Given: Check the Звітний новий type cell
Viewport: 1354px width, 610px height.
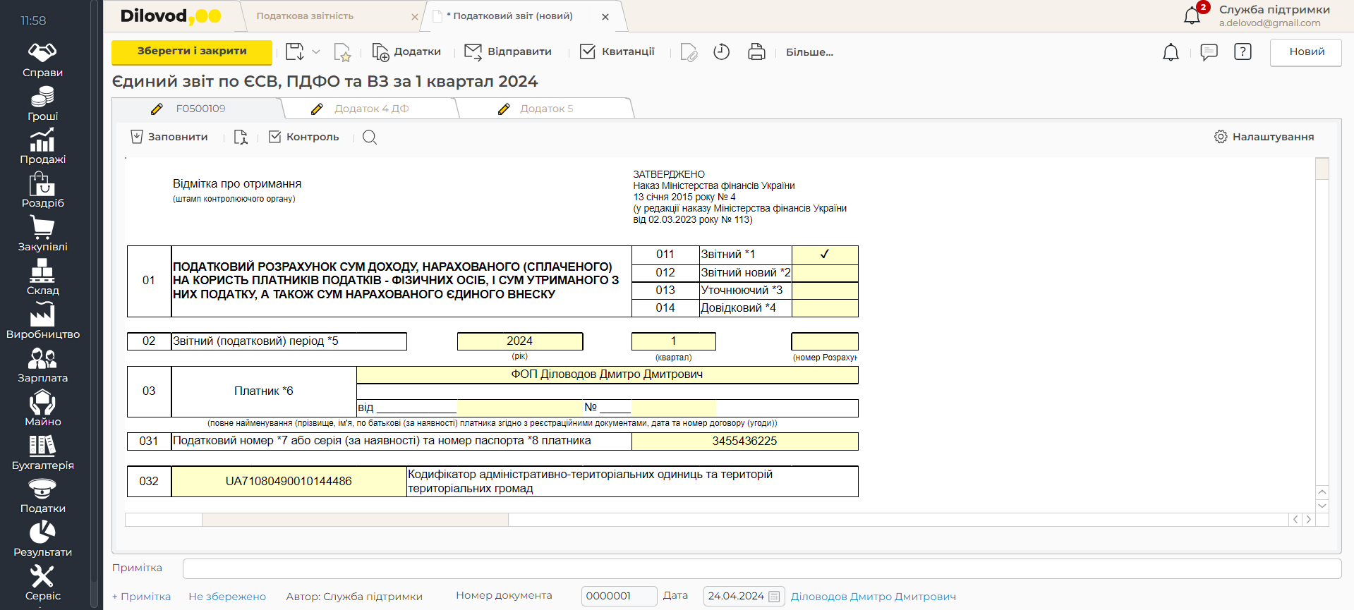Looking at the screenshot, I should click(x=825, y=273).
